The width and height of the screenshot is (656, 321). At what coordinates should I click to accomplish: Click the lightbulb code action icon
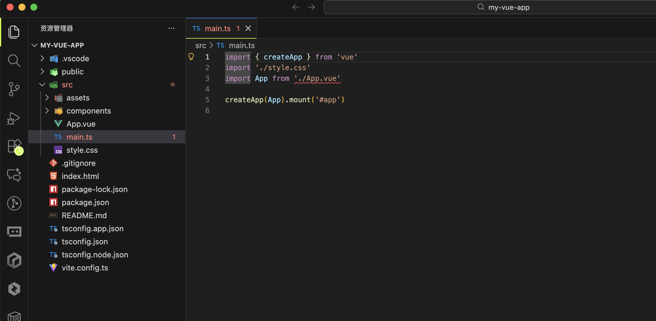[191, 56]
